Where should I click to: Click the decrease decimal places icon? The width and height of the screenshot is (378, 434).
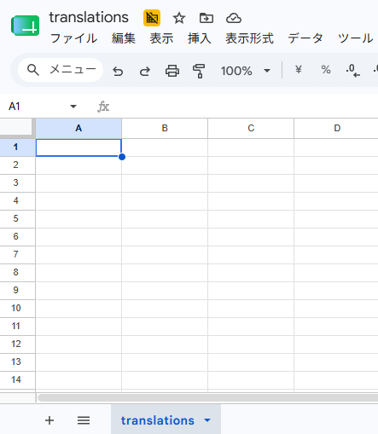click(353, 71)
